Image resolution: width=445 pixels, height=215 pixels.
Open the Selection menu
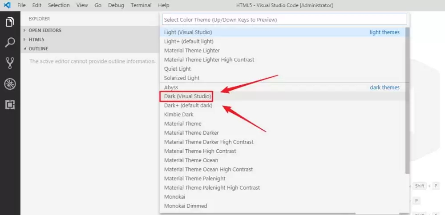(59, 5)
